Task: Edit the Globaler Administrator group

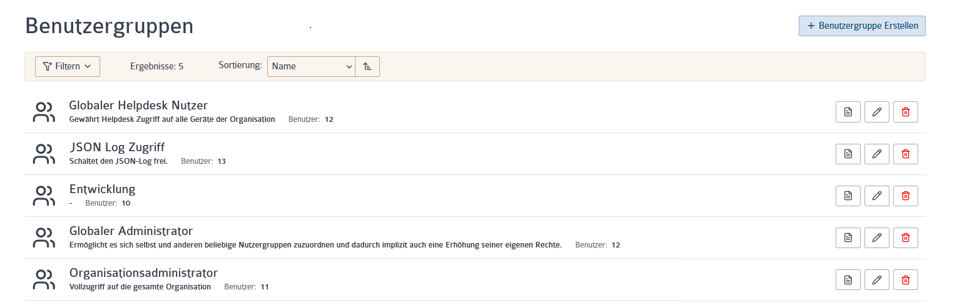Action: click(x=877, y=237)
